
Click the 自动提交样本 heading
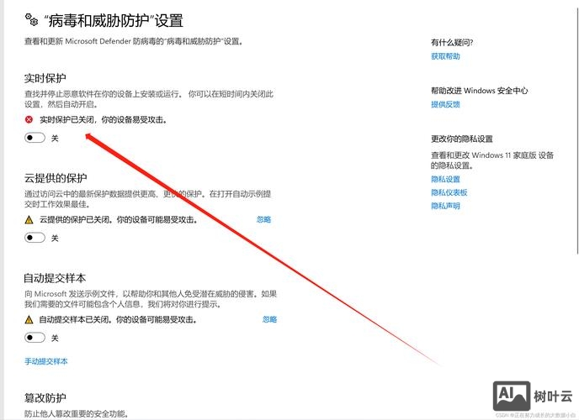point(55,278)
